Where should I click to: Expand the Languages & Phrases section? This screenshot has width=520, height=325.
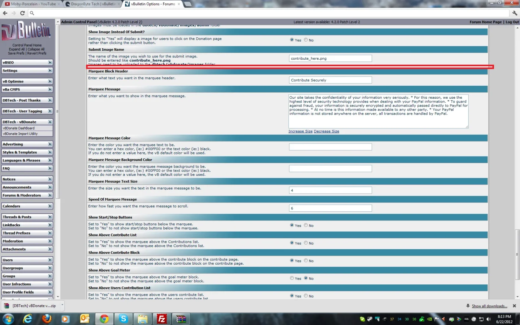point(50,160)
